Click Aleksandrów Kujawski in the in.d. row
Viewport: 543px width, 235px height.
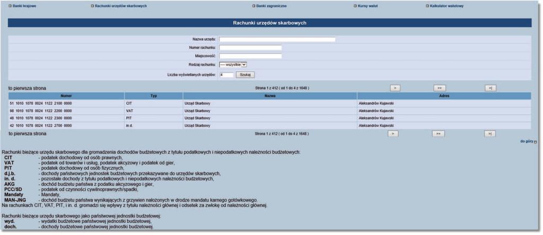point(376,126)
